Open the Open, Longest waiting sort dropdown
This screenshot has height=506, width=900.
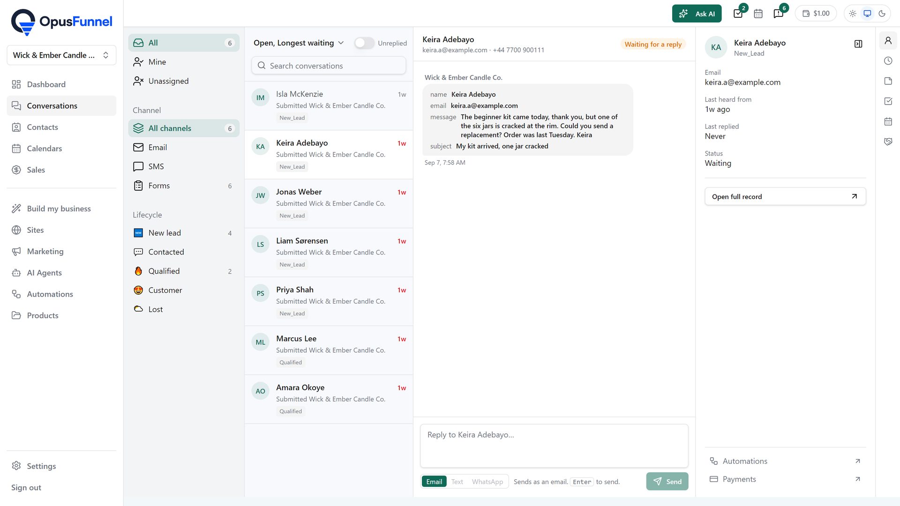[299, 43]
